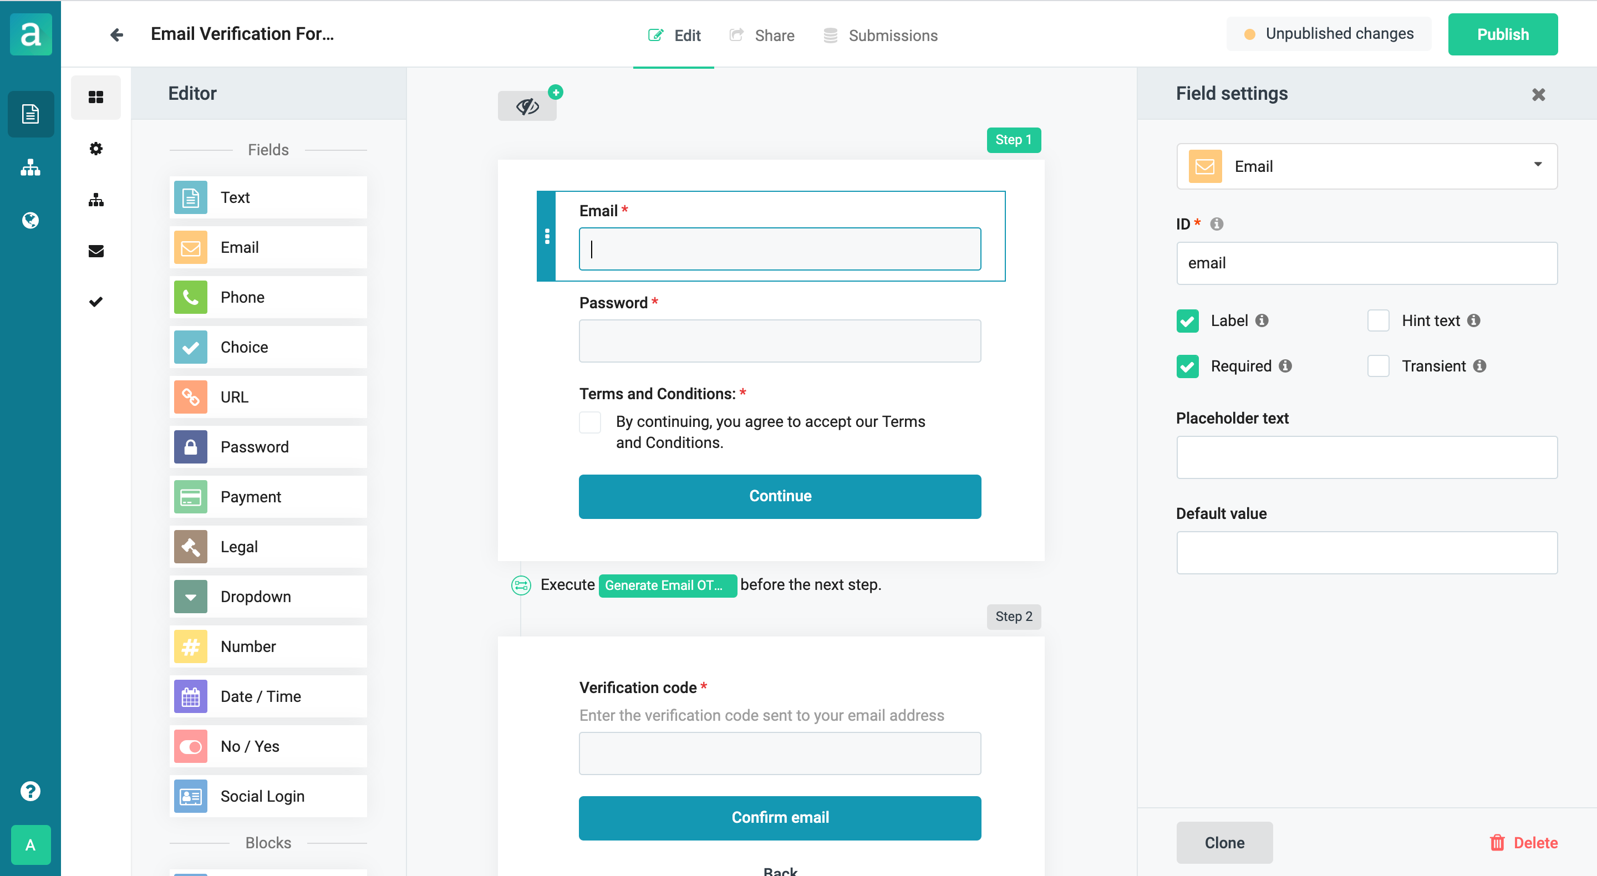1597x876 pixels.
Task: Switch to the Edit tab
Action: pyautogui.click(x=674, y=35)
